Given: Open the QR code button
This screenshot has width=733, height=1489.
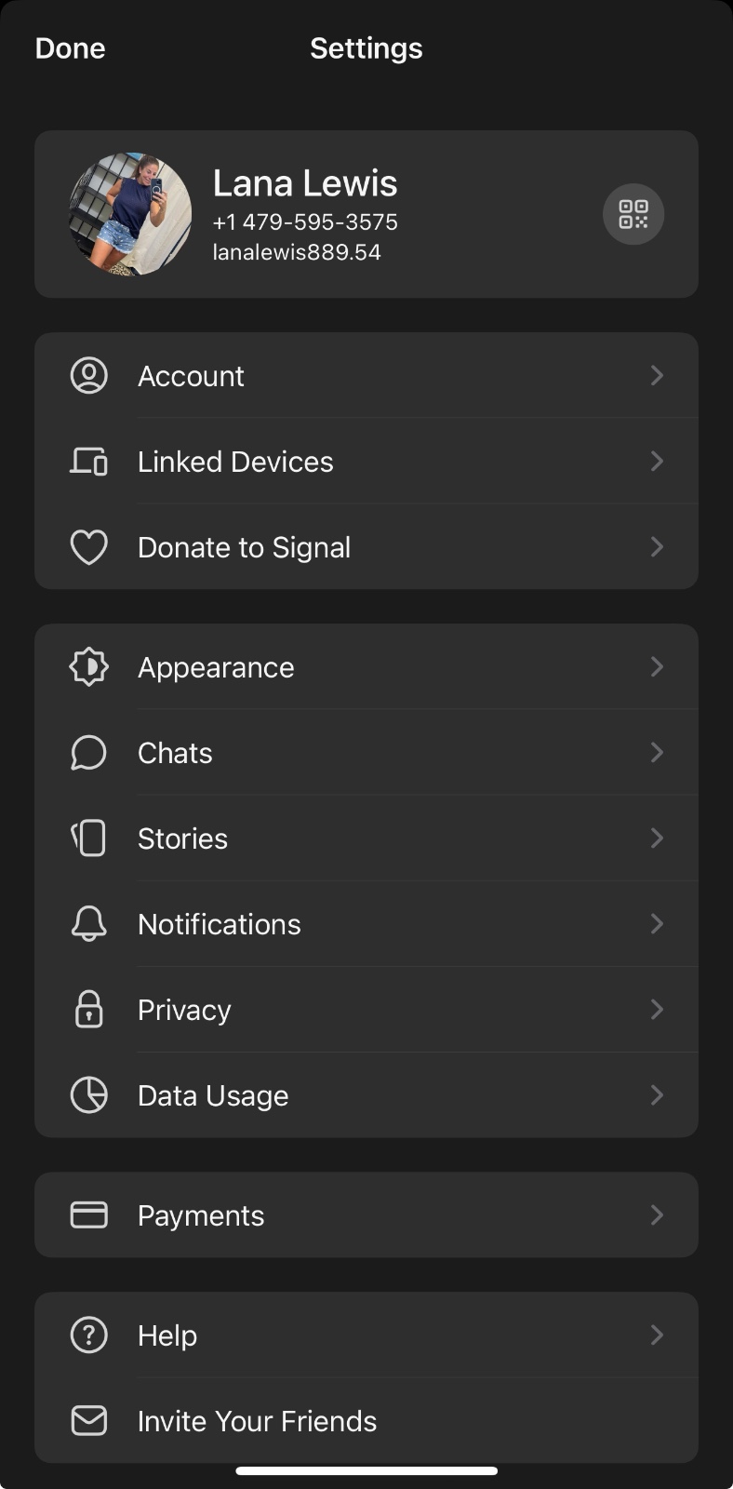Looking at the screenshot, I should pyautogui.click(x=633, y=214).
